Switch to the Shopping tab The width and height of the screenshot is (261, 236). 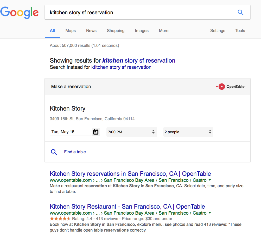(116, 31)
